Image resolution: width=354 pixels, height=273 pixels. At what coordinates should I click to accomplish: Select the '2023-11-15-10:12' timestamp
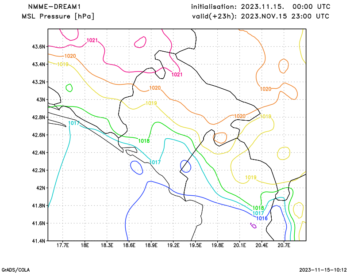[x=323, y=270]
